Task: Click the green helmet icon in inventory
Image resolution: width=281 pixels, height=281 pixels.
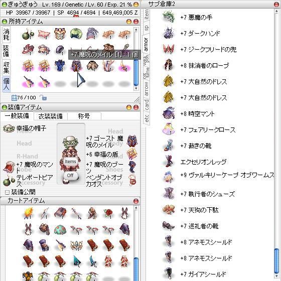Action: click(x=76, y=34)
